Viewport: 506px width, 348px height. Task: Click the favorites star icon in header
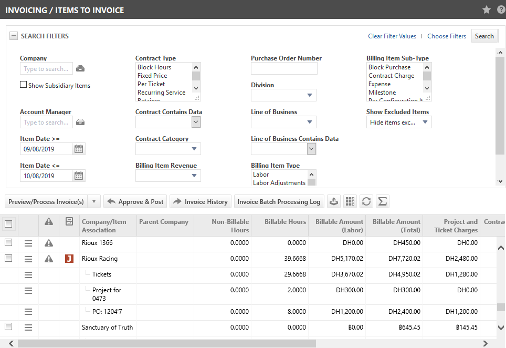tap(486, 9)
